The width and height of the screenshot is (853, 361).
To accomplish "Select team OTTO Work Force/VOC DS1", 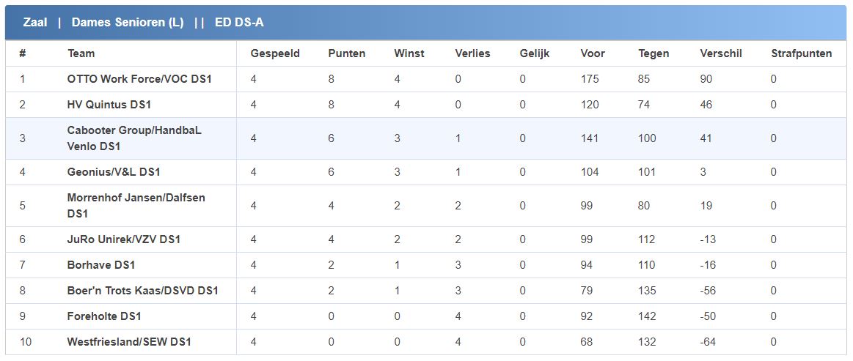I will tap(139, 79).
